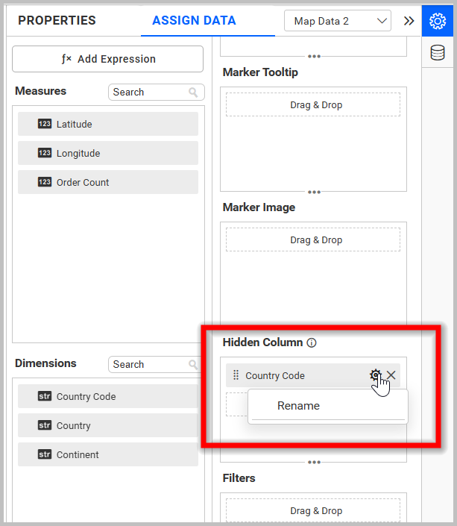The width and height of the screenshot is (457, 526).
Task: Choose Rename from the context menu
Action: [298, 406]
